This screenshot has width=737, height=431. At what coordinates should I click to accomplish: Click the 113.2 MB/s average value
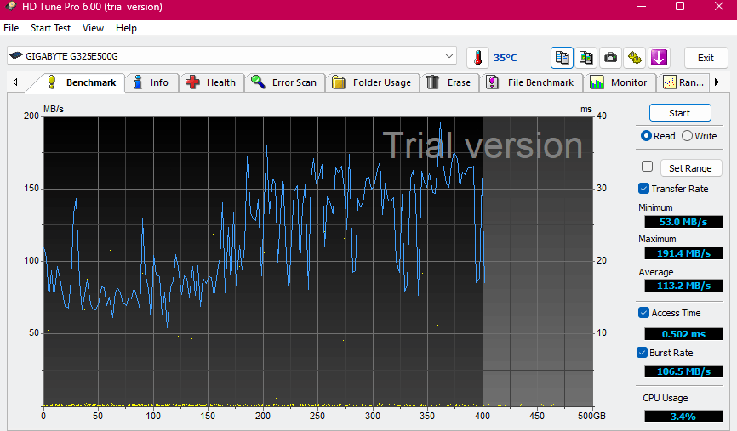[x=683, y=286]
